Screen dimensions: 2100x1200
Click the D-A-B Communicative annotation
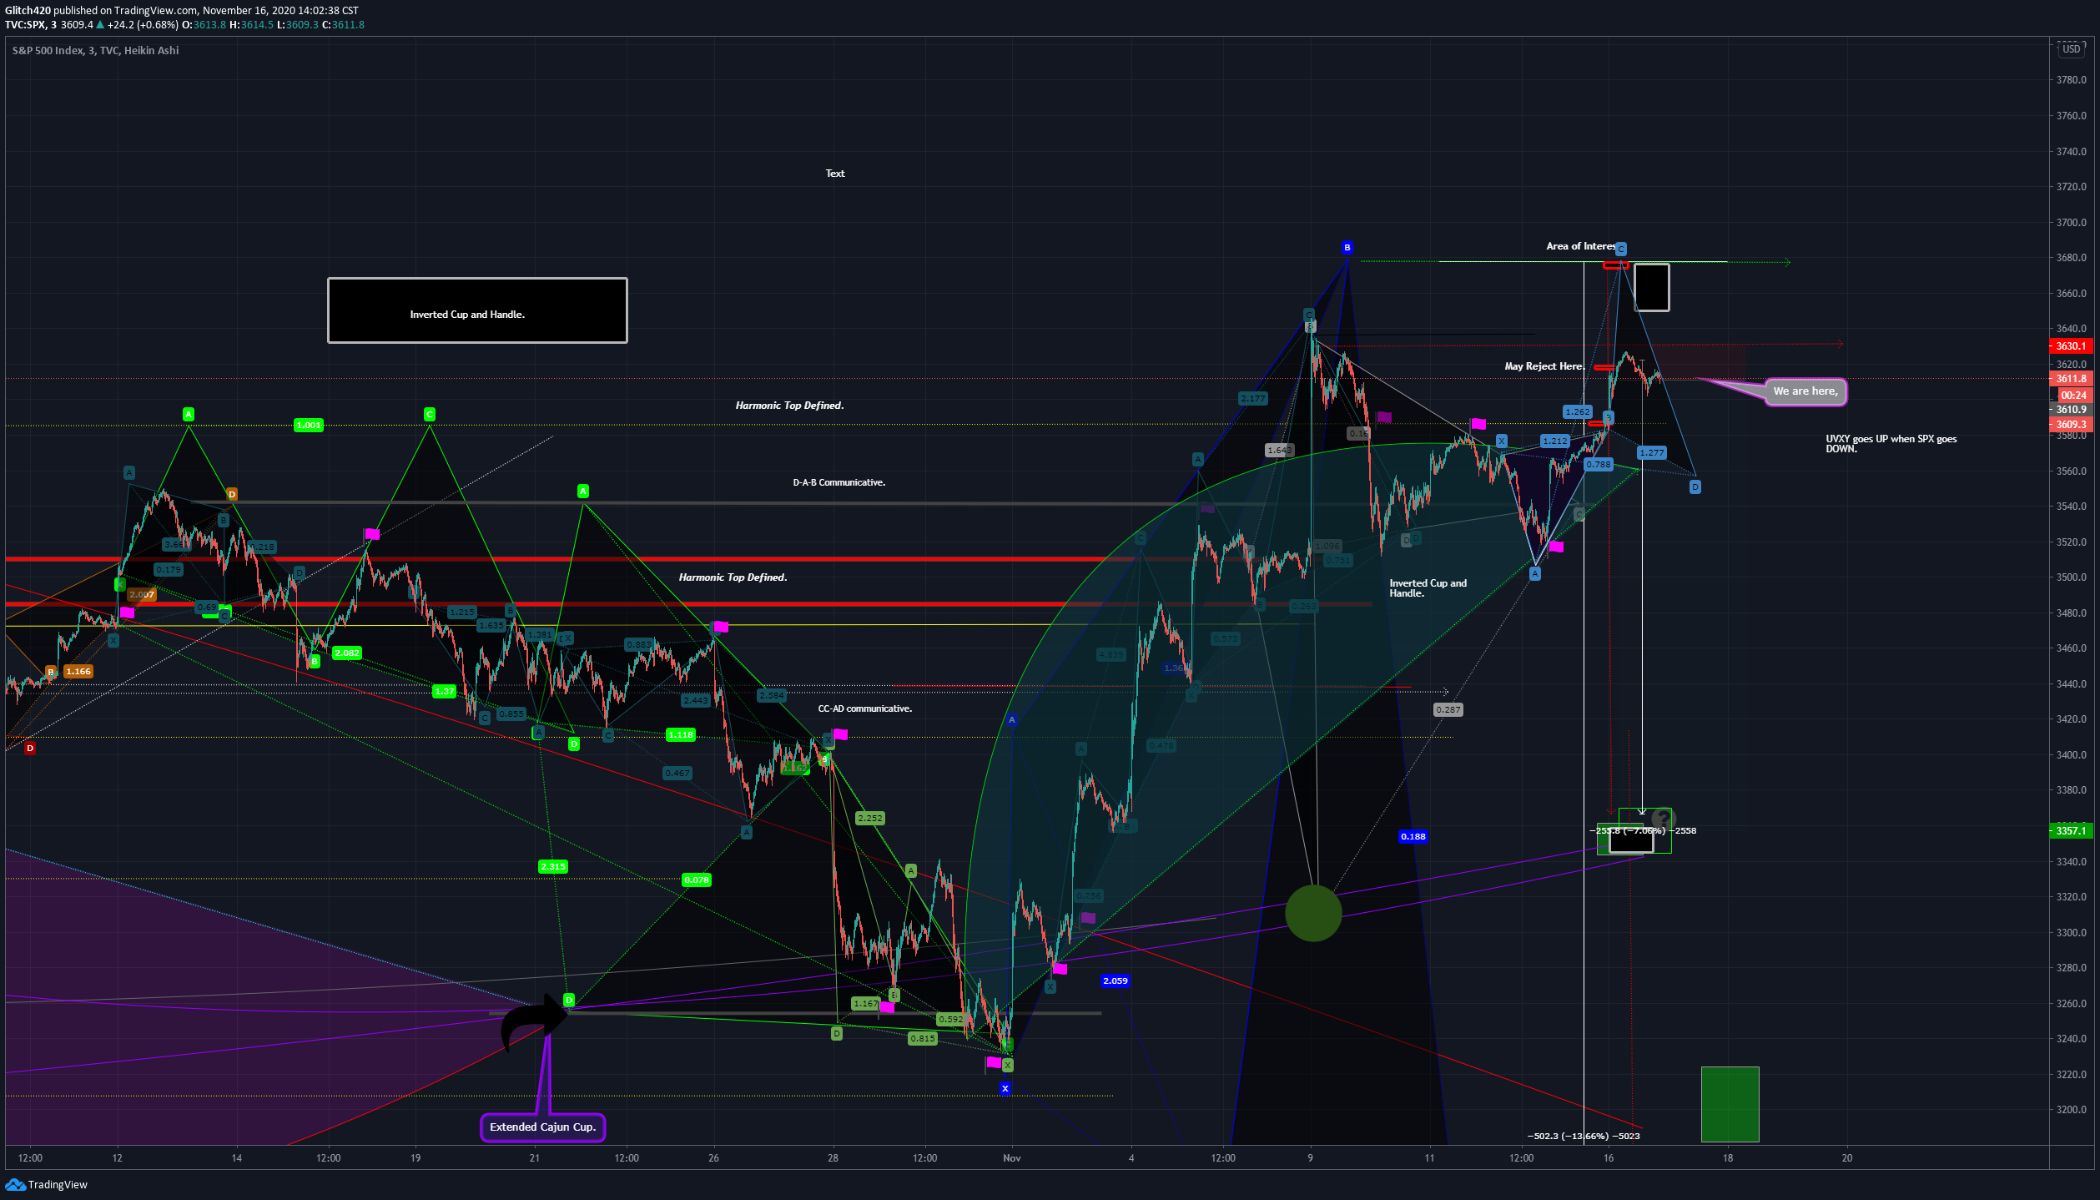839,482
